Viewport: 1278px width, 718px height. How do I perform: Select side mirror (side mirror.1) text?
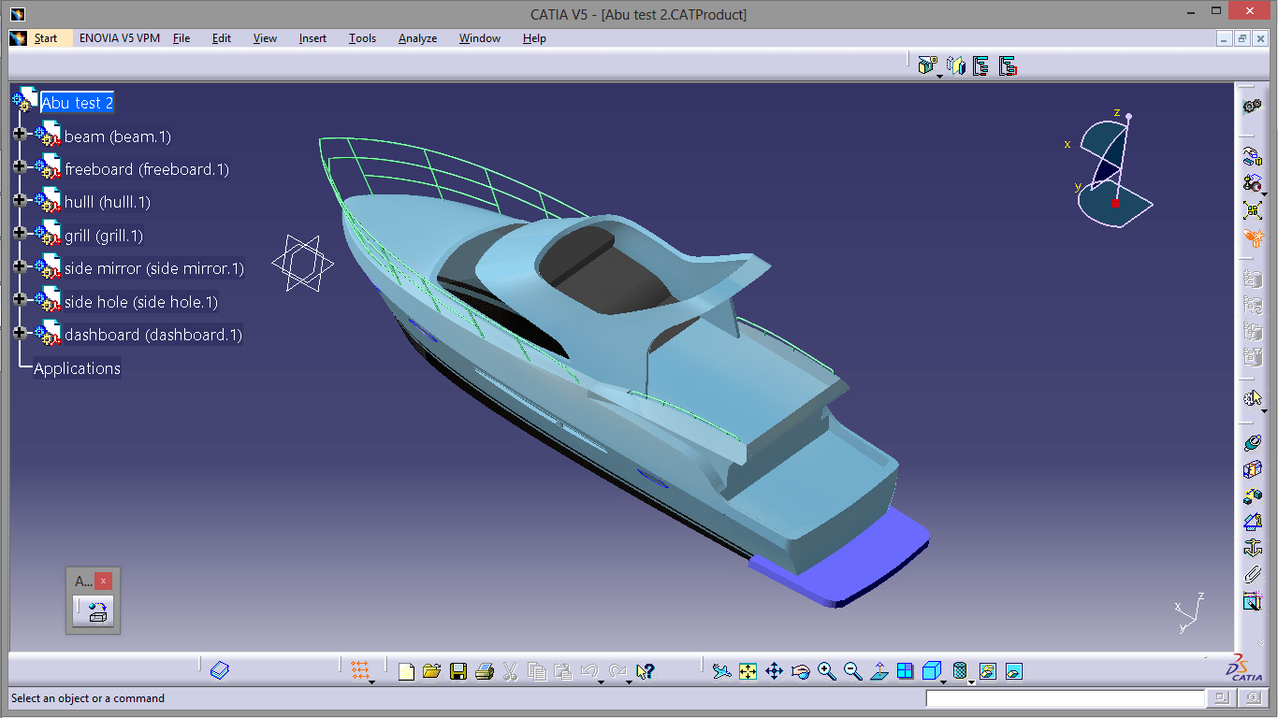tap(154, 268)
